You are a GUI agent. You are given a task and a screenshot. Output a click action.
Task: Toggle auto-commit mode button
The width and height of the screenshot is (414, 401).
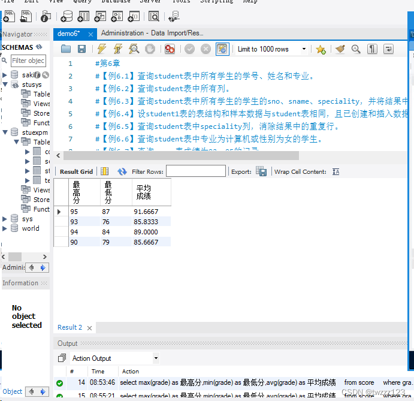[222, 49]
